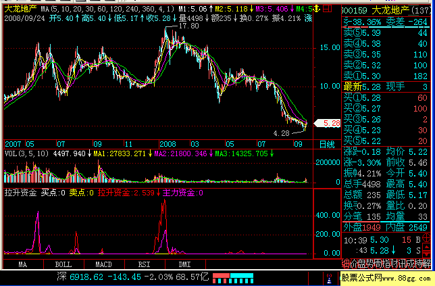435x286 pixels.
Task: Open the 讯 tab in quote panel
Action: pyautogui.click(x=402, y=264)
